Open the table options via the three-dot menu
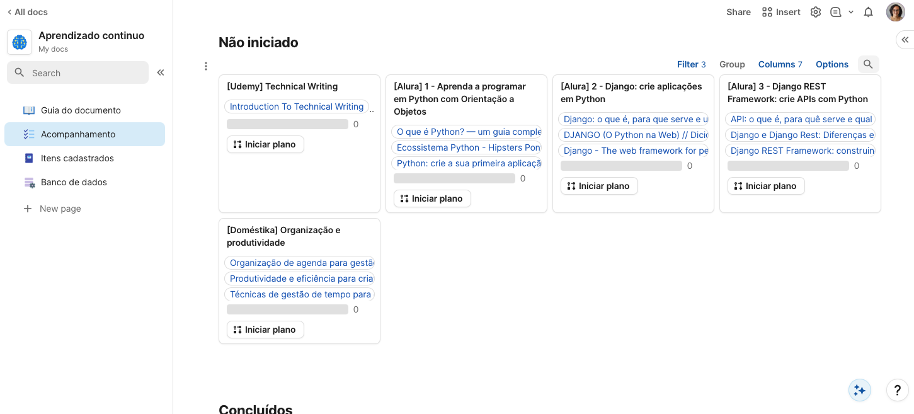This screenshot has width=914, height=414. tap(206, 66)
